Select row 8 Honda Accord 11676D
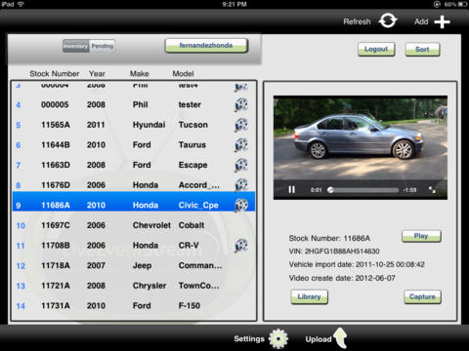Viewport: 469px width, 351px height. point(134,184)
